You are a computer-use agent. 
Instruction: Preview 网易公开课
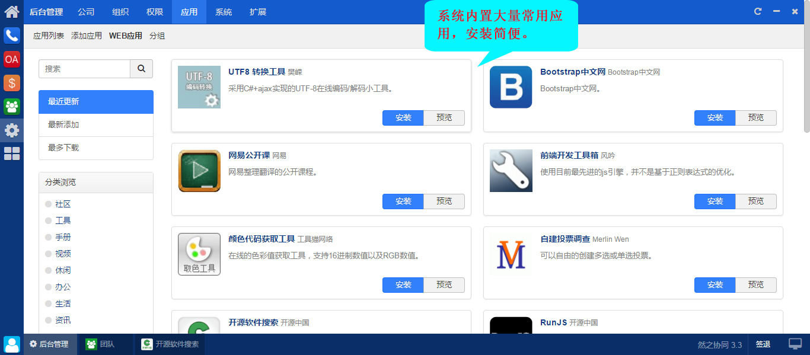pyautogui.click(x=444, y=202)
